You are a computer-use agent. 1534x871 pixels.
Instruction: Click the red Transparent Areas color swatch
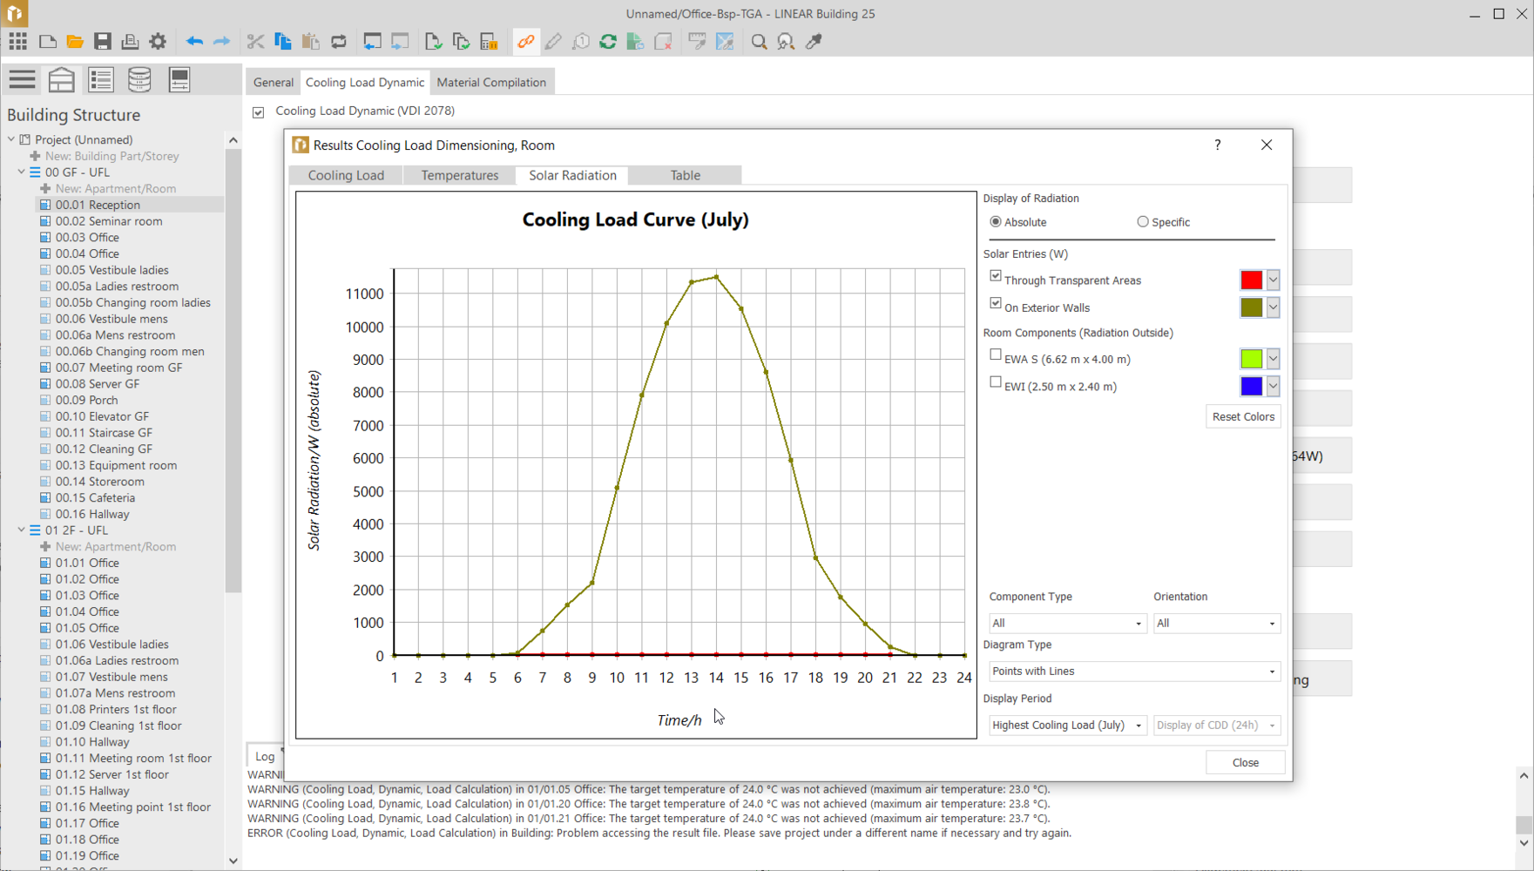[x=1251, y=280]
